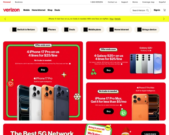The image size is (169, 135).
Task: Open the shopping cart icon
Action: click(164, 10)
